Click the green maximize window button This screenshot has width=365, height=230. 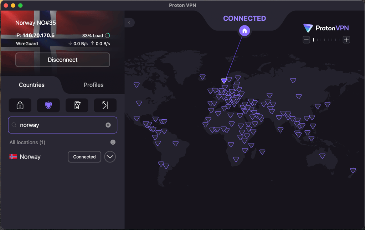(20, 5)
